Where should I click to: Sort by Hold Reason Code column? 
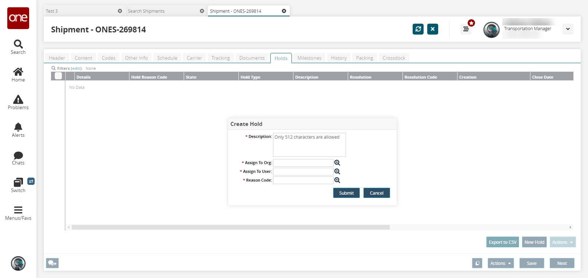tap(156, 76)
